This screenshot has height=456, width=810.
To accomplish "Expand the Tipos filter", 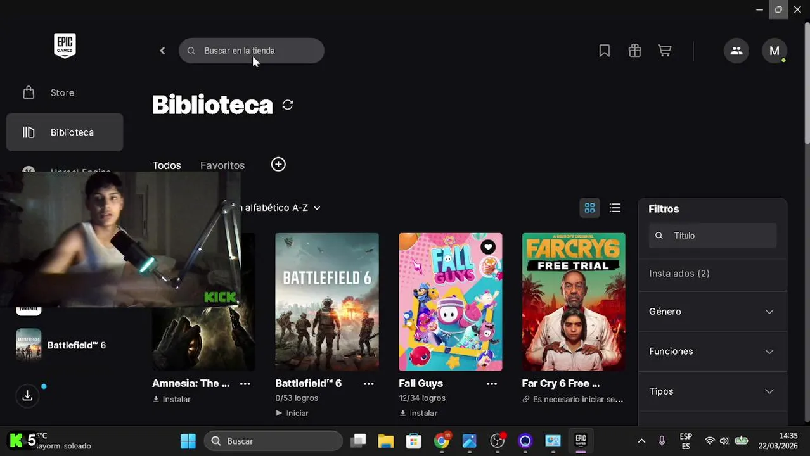I will [712, 391].
